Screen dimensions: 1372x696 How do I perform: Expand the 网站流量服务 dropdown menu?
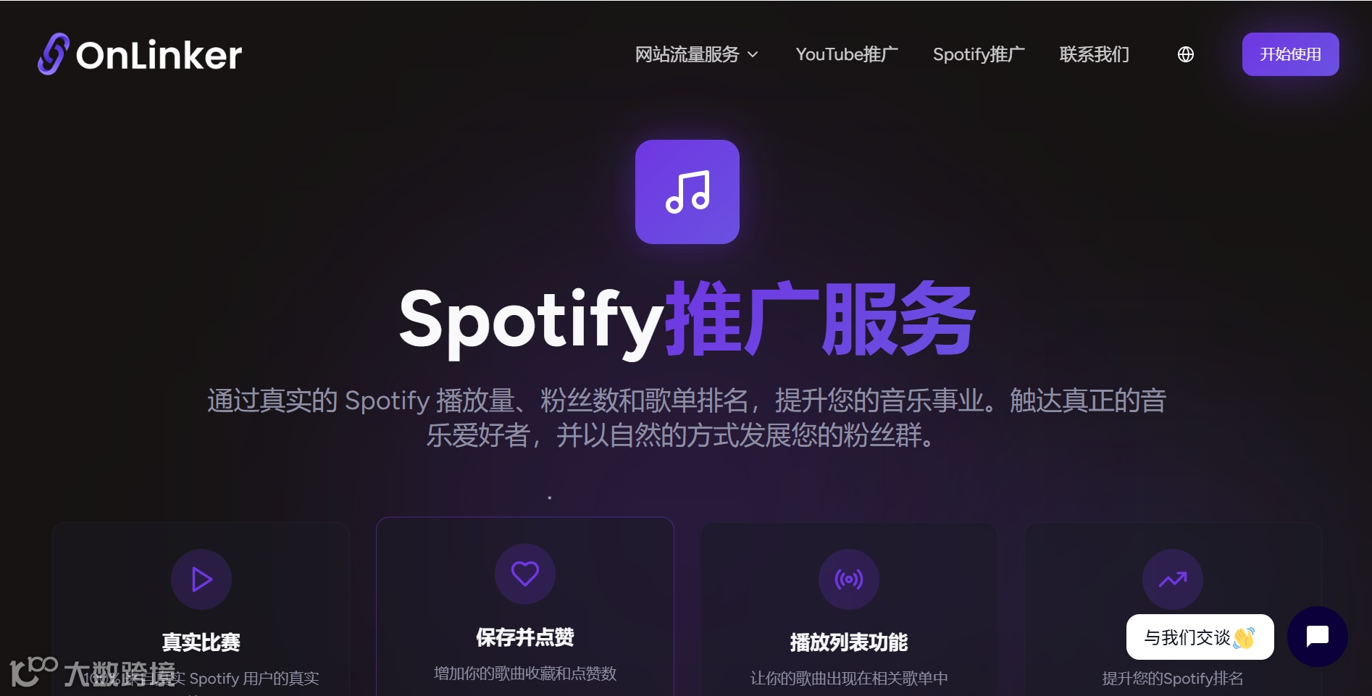click(x=697, y=54)
